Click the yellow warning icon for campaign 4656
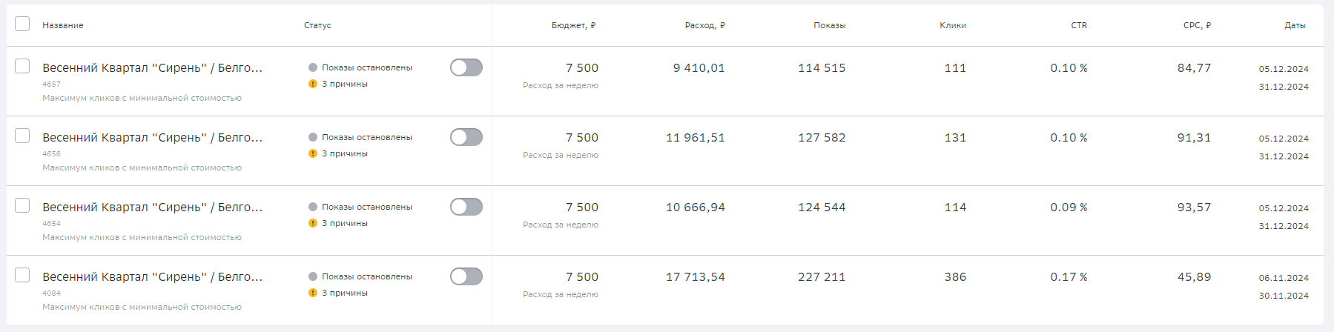The width and height of the screenshot is (1334, 332). [313, 153]
